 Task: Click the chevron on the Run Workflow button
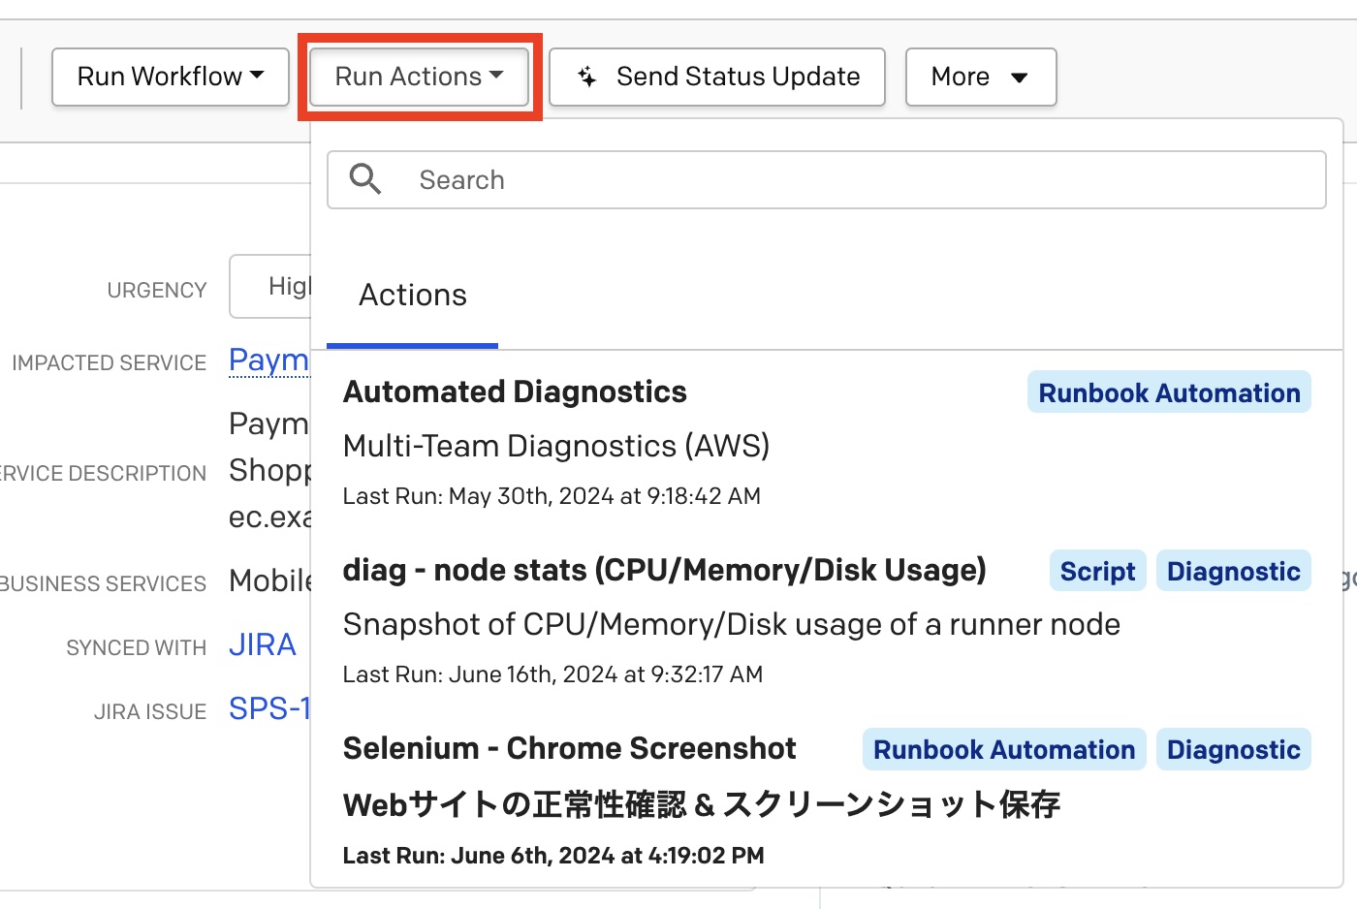coord(256,75)
